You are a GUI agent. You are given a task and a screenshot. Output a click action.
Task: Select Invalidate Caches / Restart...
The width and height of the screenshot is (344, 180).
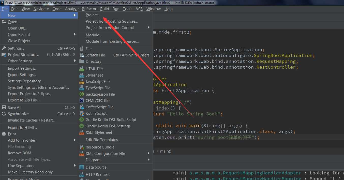coord(39,120)
